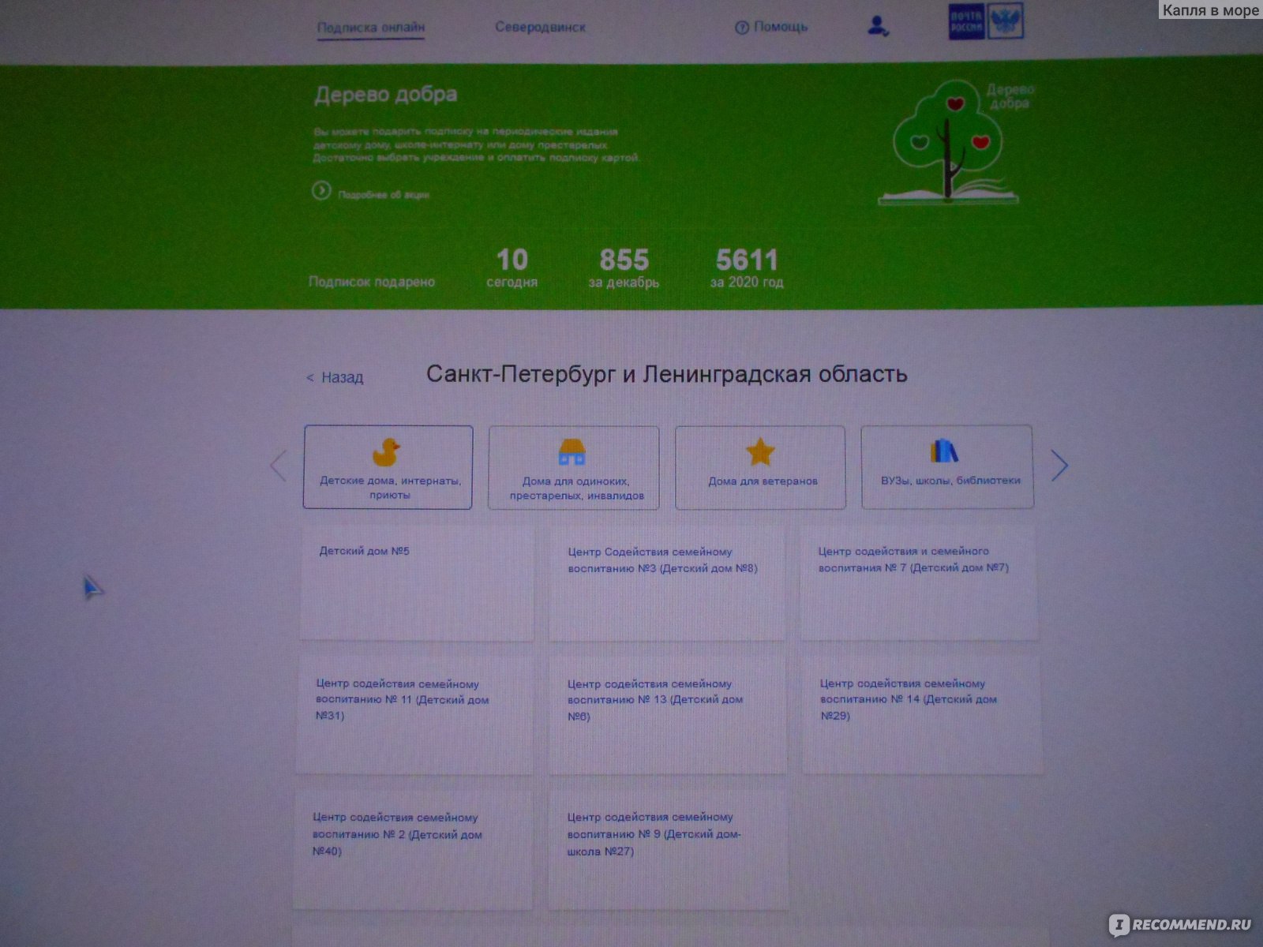Viewport: 1263px width, 947px height.
Task: Select Дома для одиноких, престарелых, инвалидов
Action: point(574,468)
